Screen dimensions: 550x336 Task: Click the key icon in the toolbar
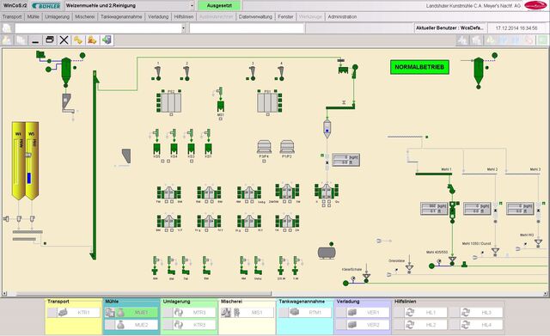point(78,40)
